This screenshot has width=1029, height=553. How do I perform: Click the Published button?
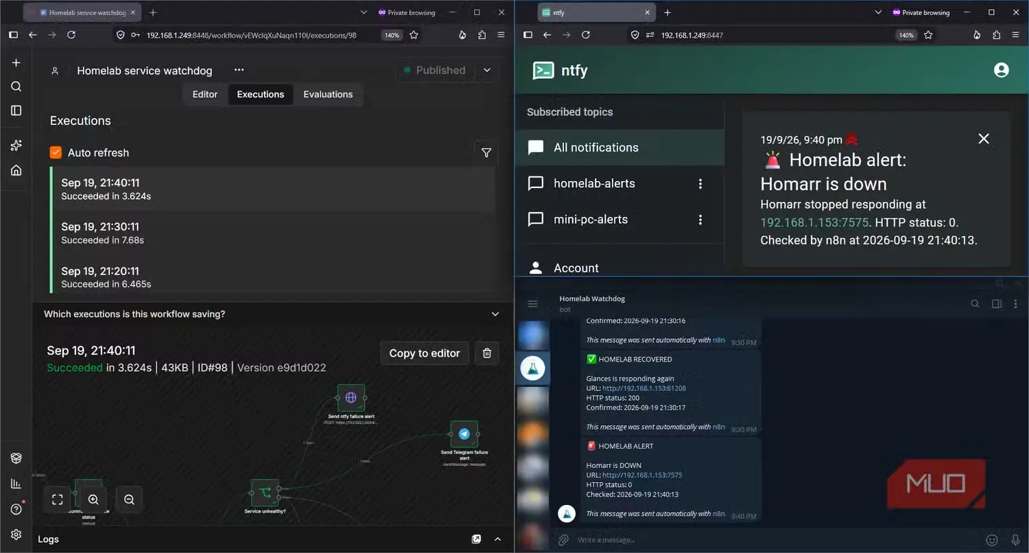434,70
